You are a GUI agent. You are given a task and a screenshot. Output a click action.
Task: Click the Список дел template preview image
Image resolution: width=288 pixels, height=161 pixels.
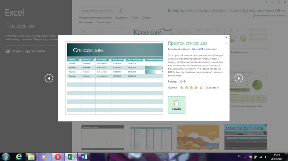point(114,78)
